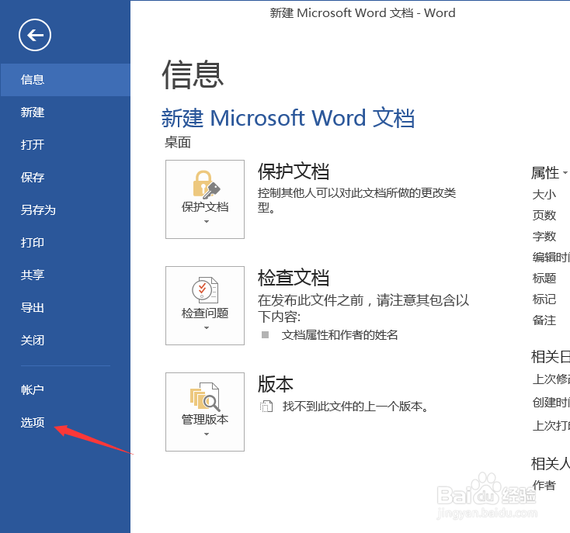This screenshot has width=570, height=533.
Task: Click 文档属性和作者的姓名 bullet text
Action: click(x=339, y=334)
